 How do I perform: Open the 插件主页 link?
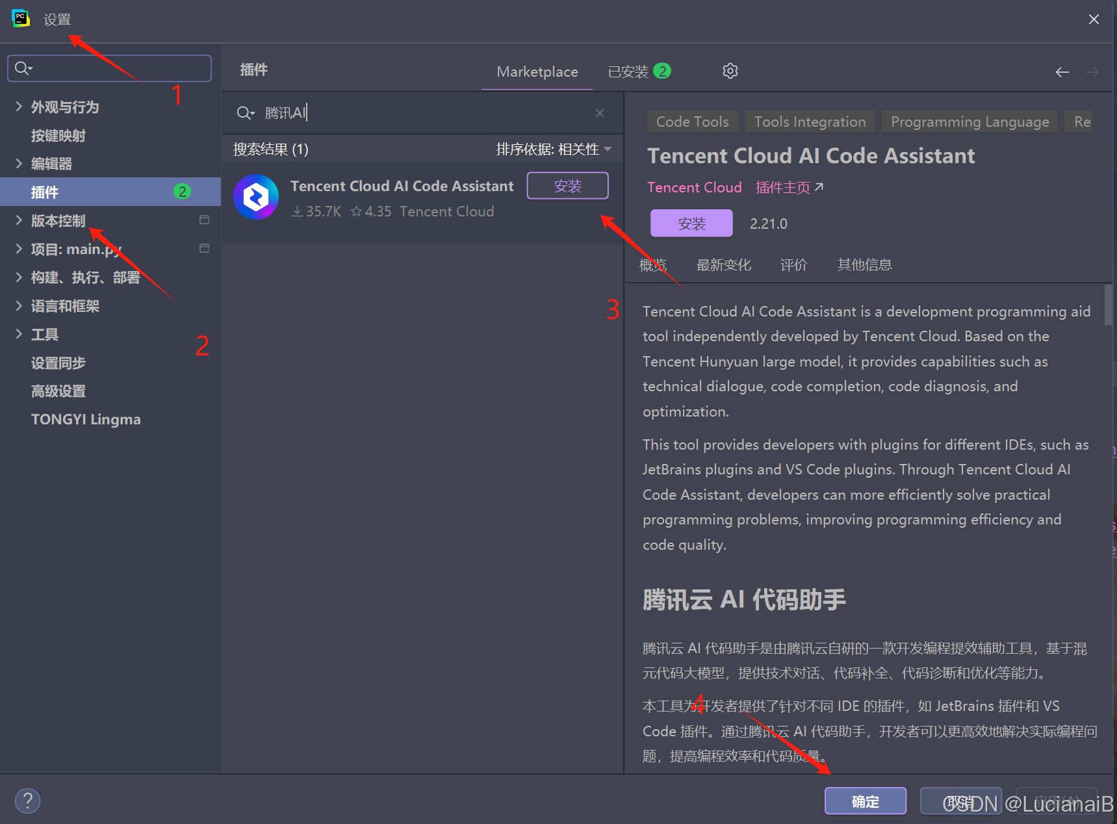[790, 187]
